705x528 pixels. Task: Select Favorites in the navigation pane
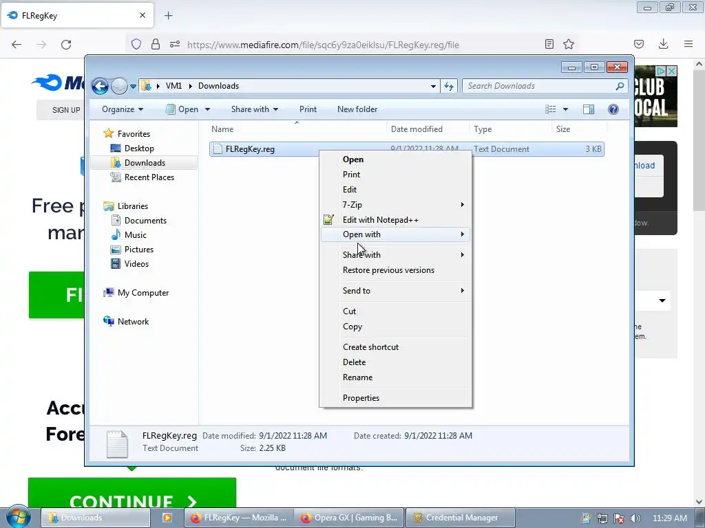click(134, 134)
